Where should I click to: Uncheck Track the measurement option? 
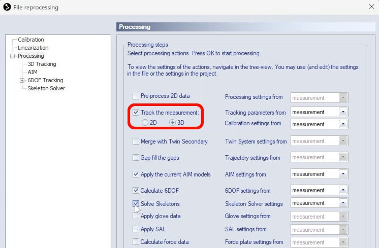(136, 112)
